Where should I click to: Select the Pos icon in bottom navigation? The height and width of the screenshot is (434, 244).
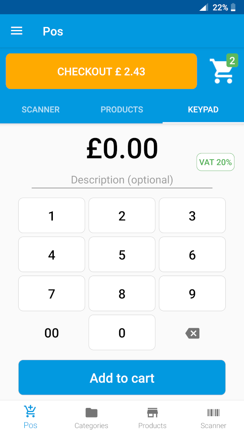[30, 412]
